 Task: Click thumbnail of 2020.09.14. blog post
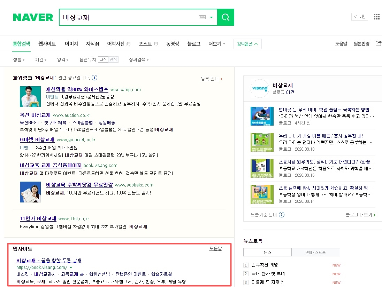(262, 194)
